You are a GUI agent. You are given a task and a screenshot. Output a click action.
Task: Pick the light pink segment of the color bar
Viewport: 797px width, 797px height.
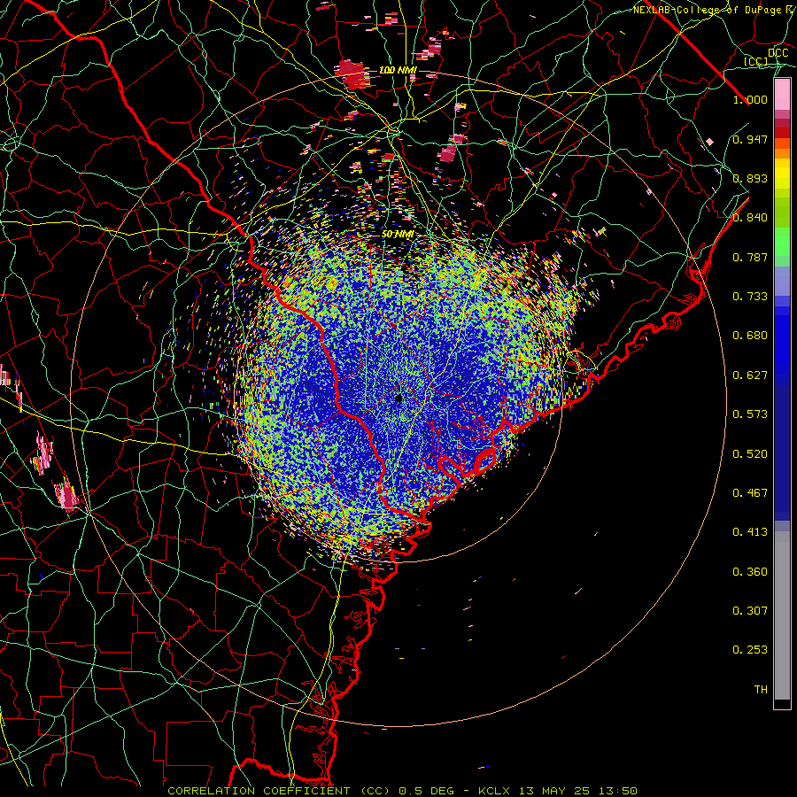point(782,95)
